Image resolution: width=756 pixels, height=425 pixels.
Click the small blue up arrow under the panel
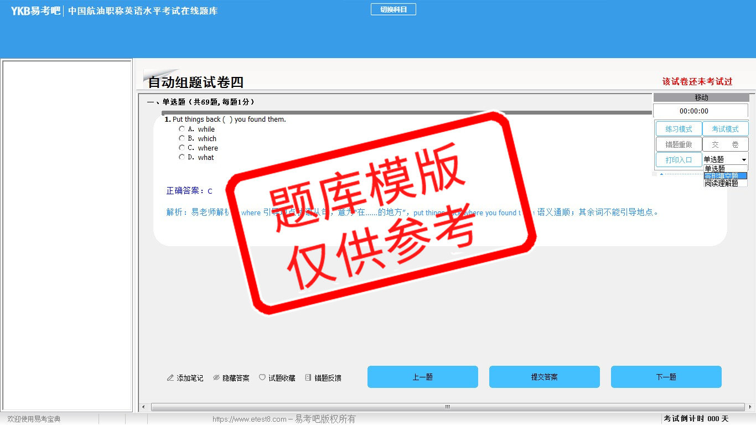click(x=661, y=174)
